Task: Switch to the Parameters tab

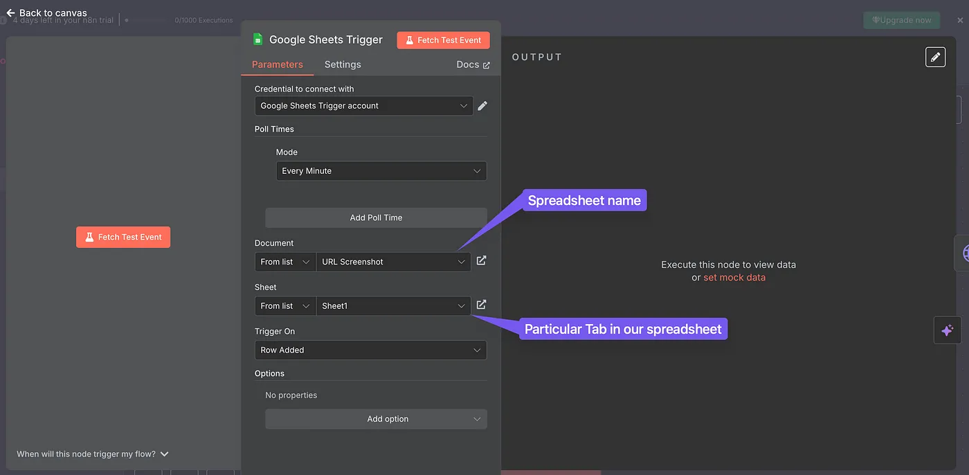Action: [278, 64]
